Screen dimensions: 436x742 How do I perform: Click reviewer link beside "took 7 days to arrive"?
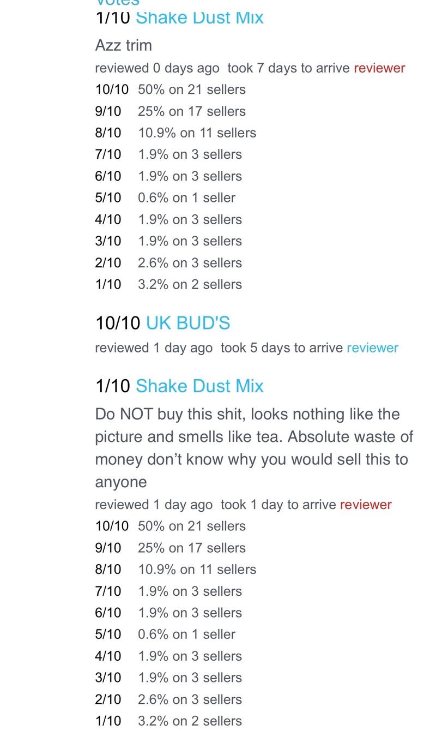point(379,68)
